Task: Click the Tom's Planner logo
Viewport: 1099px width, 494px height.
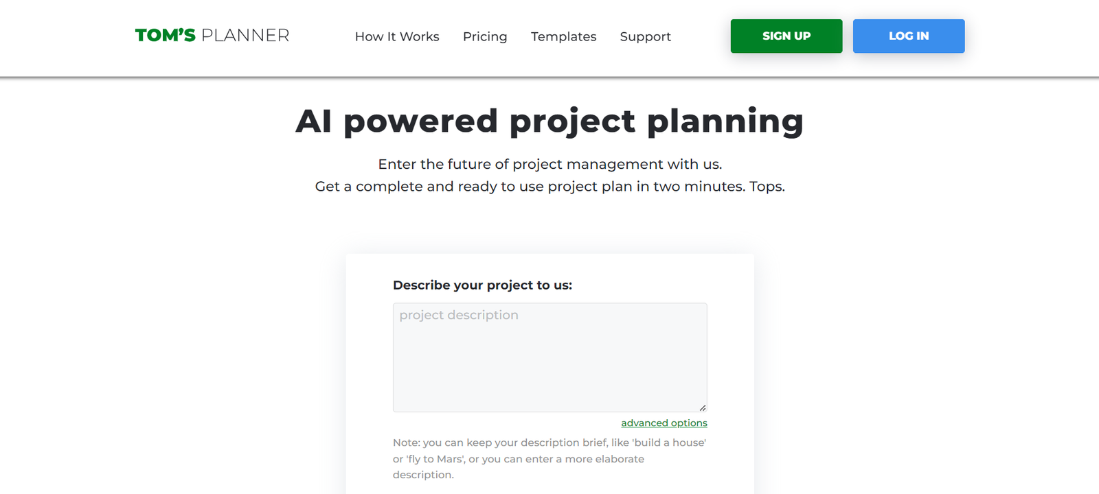Action: point(212,36)
